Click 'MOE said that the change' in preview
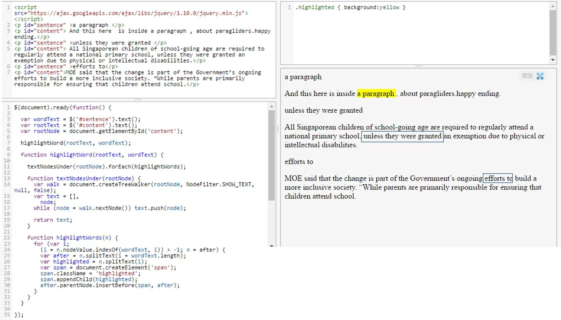Image resolution: width=561 pixels, height=320 pixels. coord(326,178)
